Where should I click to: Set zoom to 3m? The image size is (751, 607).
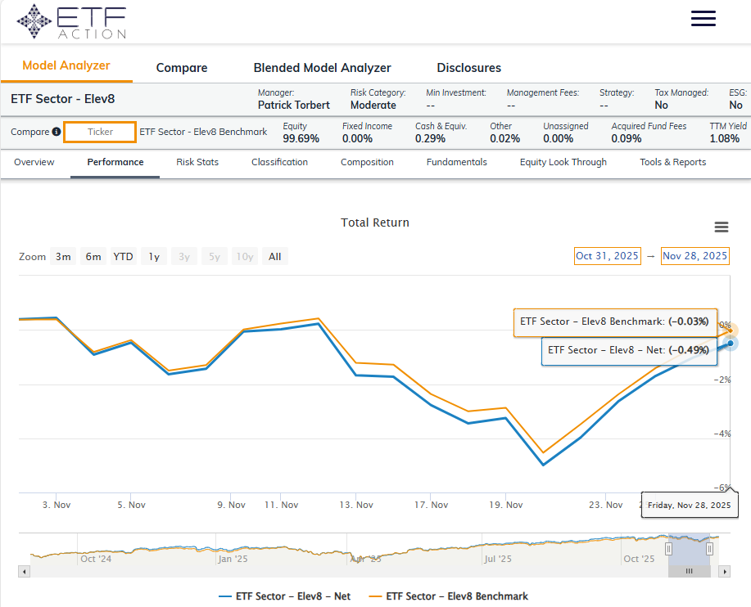(63, 257)
